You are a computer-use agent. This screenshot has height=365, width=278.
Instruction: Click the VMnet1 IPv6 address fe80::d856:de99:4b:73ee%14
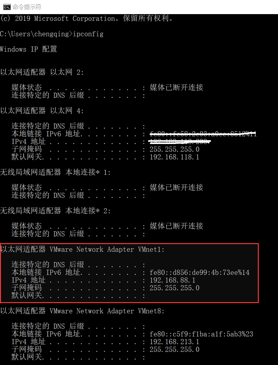(x=200, y=272)
